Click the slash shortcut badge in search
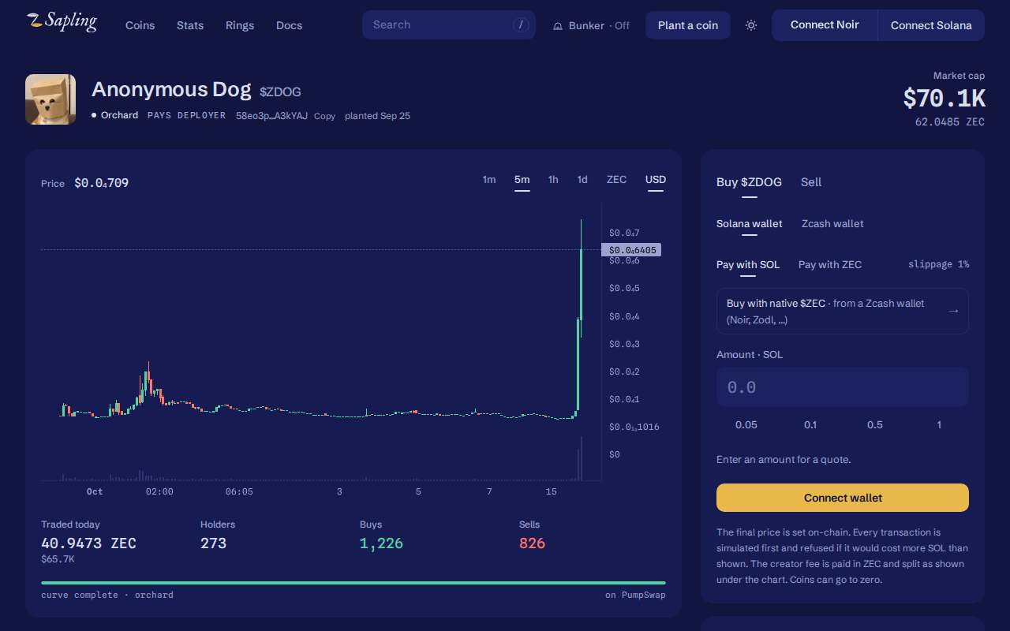 click(x=521, y=24)
